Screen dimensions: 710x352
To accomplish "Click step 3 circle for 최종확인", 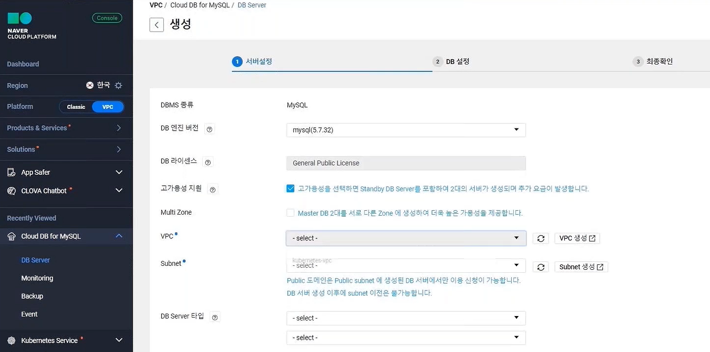I will point(638,62).
